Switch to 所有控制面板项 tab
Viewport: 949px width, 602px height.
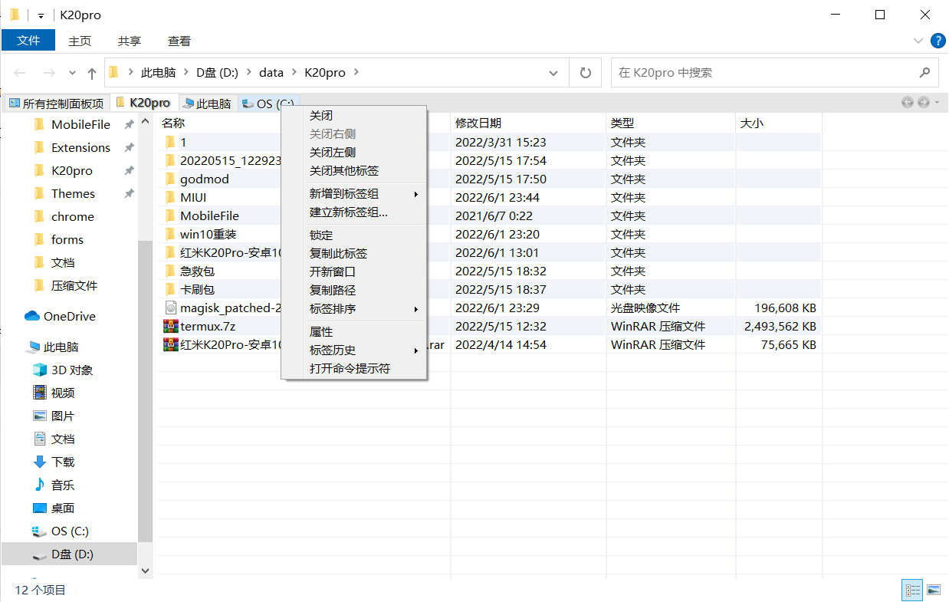(x=56, y=103)
